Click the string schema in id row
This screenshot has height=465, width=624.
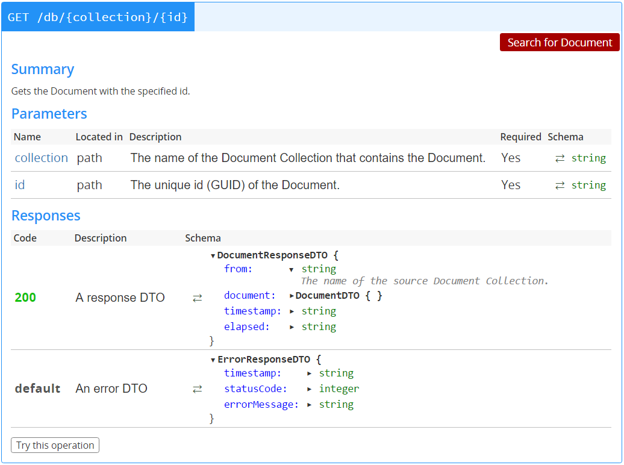coord(588,185)
